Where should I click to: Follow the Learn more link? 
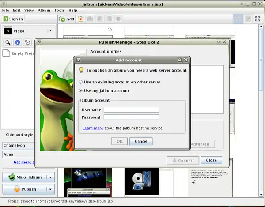(x=93, y=128)
